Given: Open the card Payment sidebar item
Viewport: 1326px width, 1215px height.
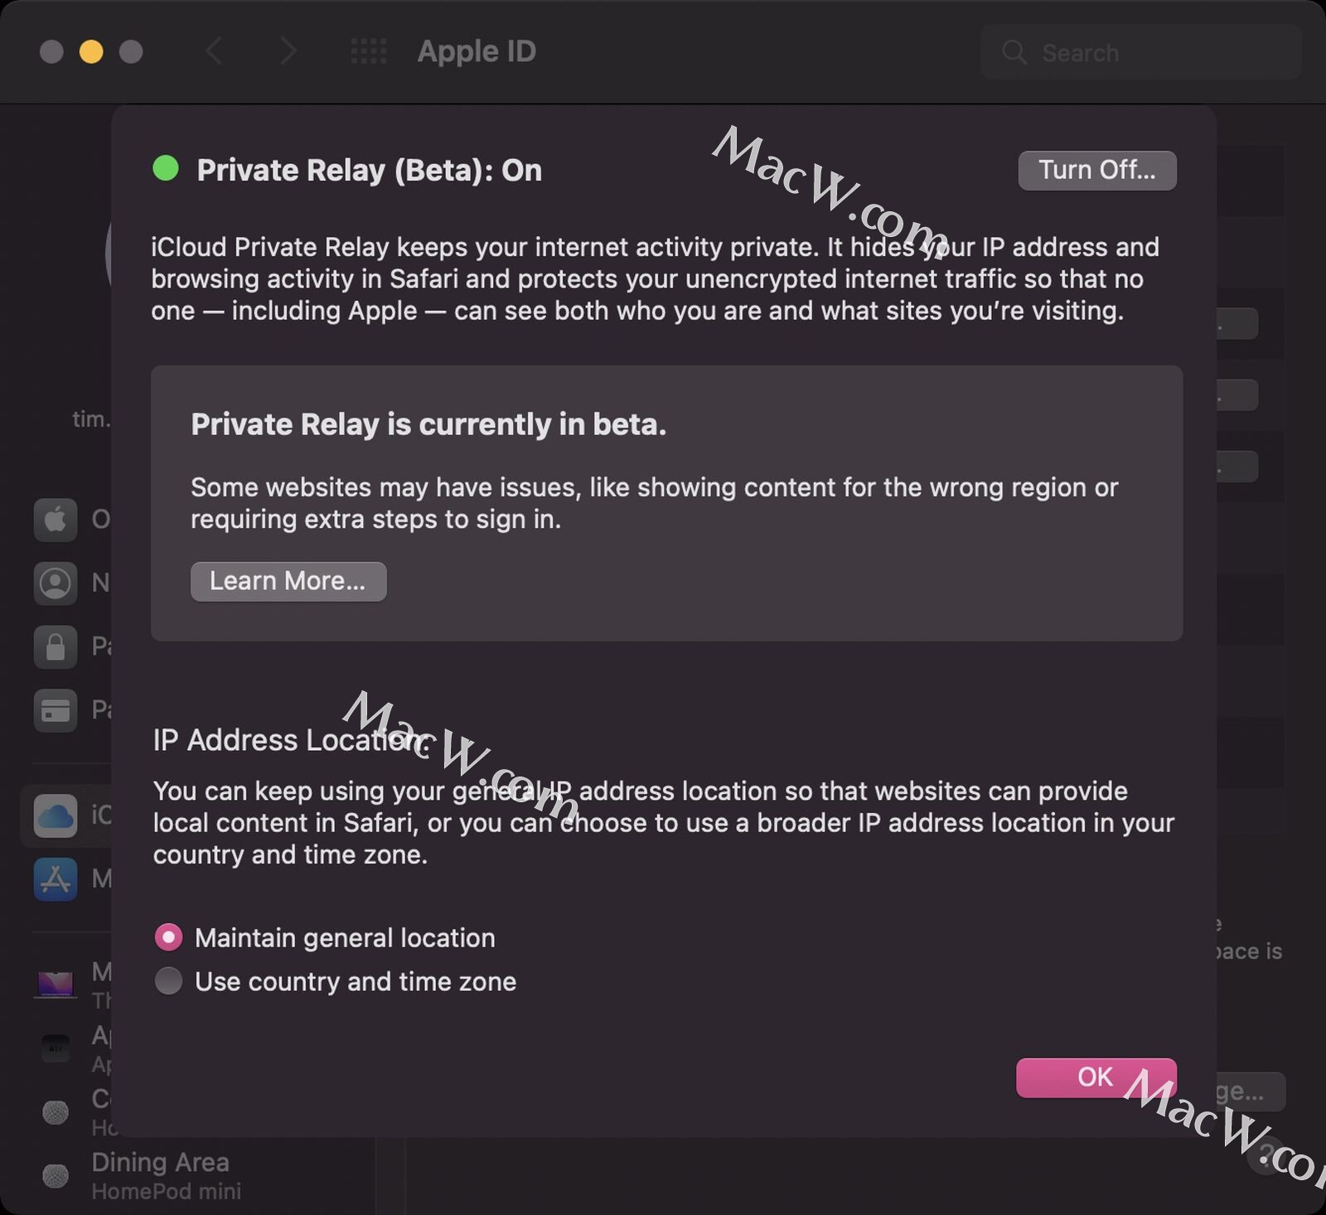Looking at the screenshot, I should [56, 710].
